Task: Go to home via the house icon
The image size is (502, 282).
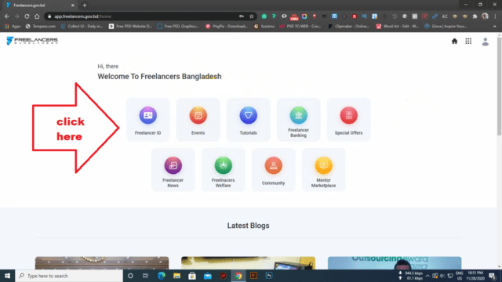Action: tap(454, 42)
